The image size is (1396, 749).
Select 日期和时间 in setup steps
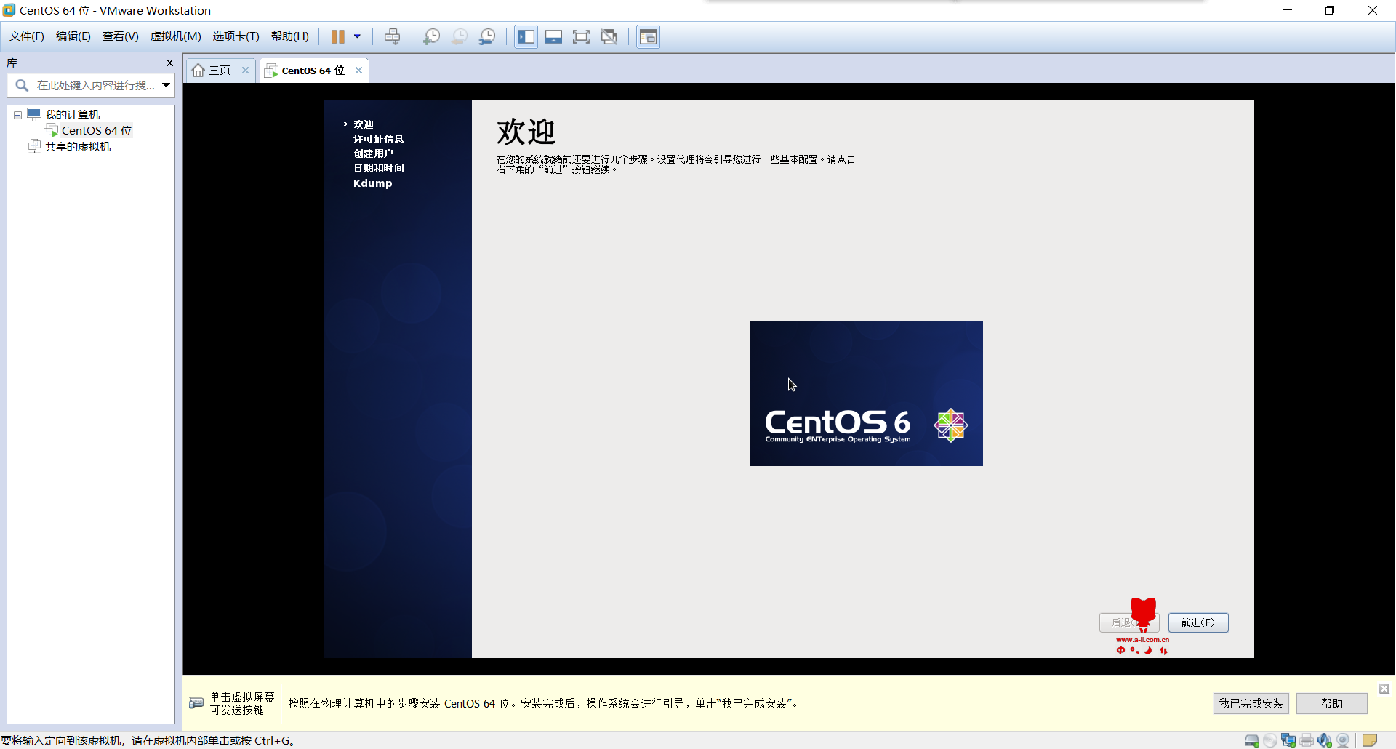coord(378,168)
